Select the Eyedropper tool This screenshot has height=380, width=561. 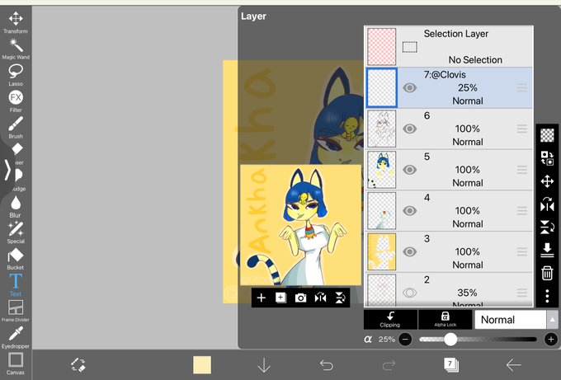click(x=16, y=337)
